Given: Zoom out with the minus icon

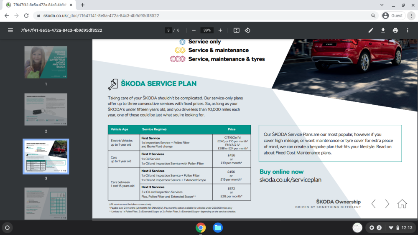Looking at the screenshot, I should [194, 30].
